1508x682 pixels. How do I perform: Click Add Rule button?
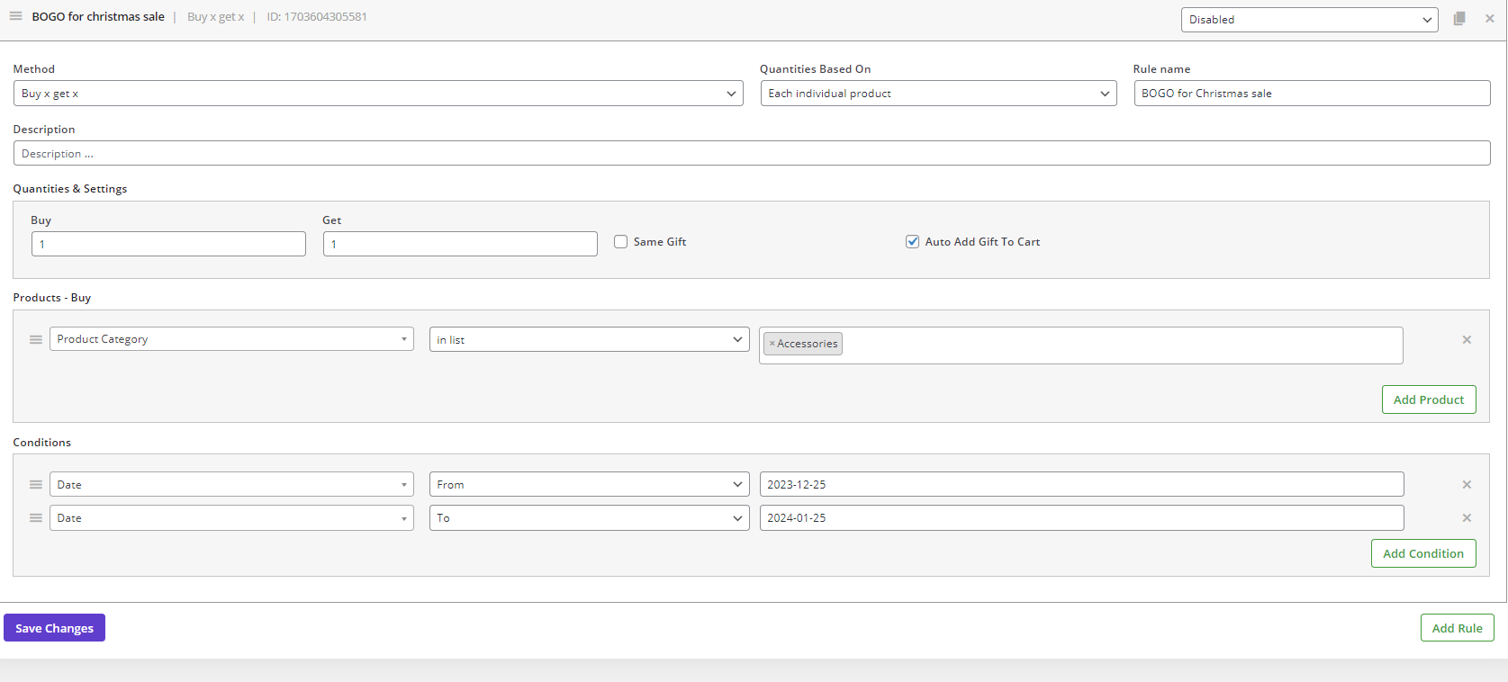click(1458, 628)
